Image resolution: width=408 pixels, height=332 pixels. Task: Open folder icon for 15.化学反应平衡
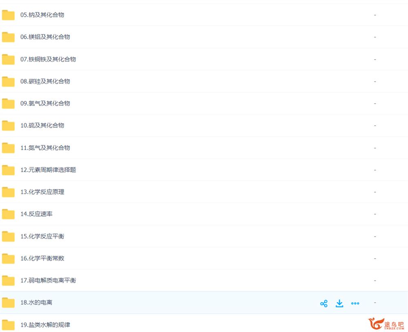tap(8, 236)
